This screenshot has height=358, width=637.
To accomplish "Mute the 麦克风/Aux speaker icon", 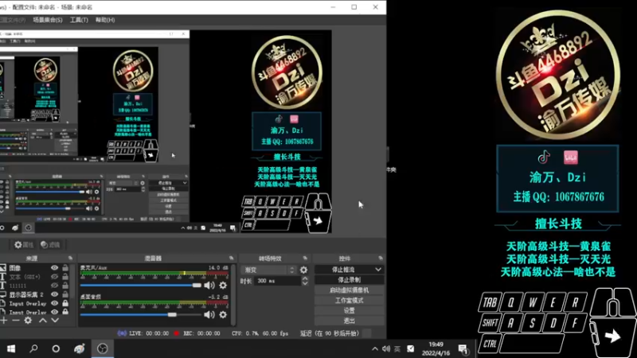I will point(209,286).
